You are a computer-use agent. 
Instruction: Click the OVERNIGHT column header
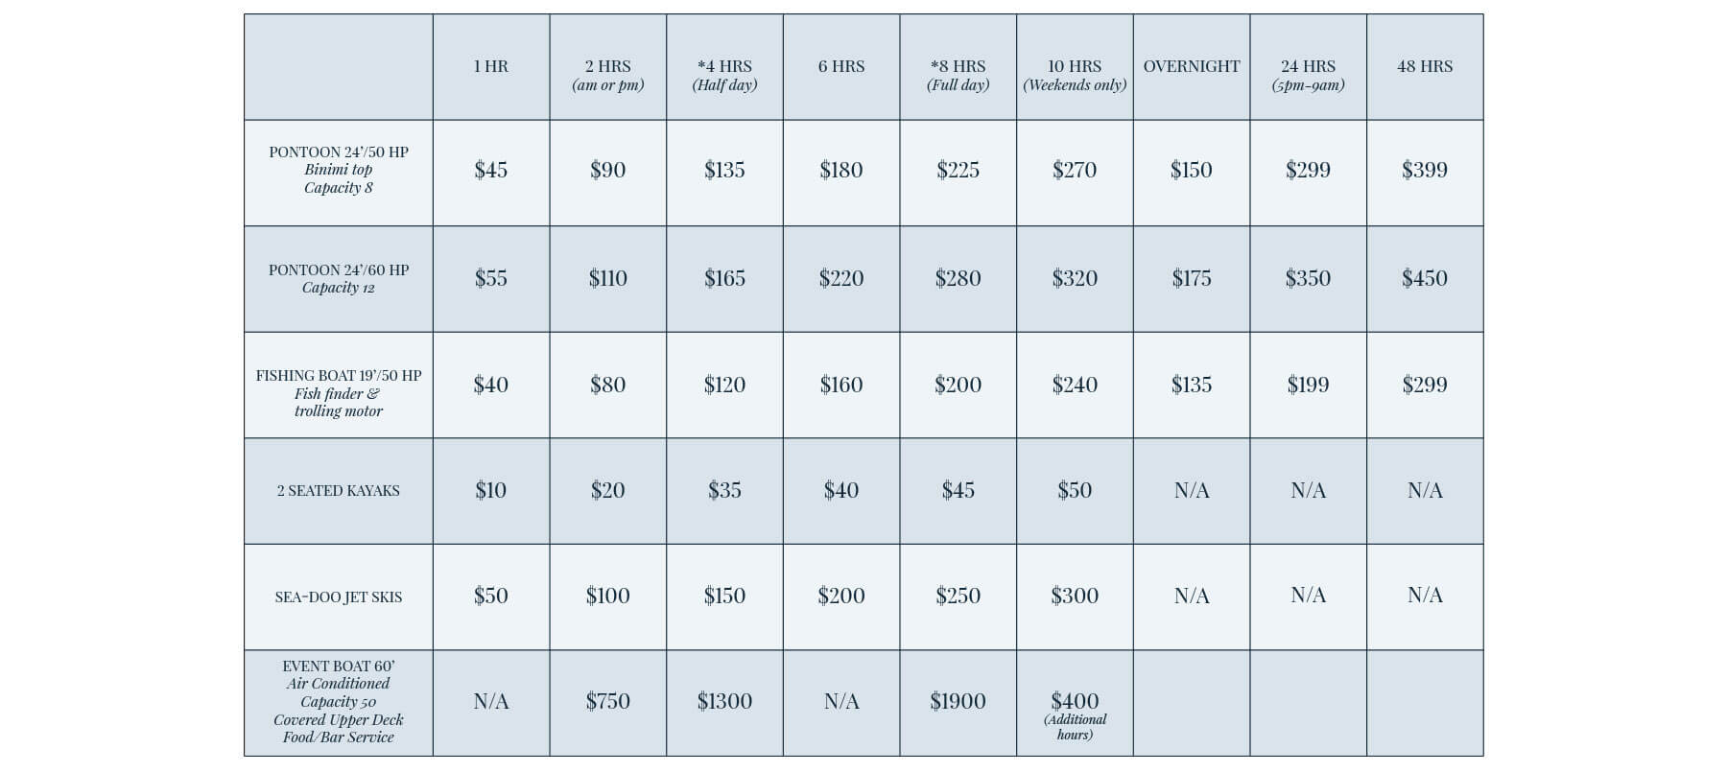1191,66
